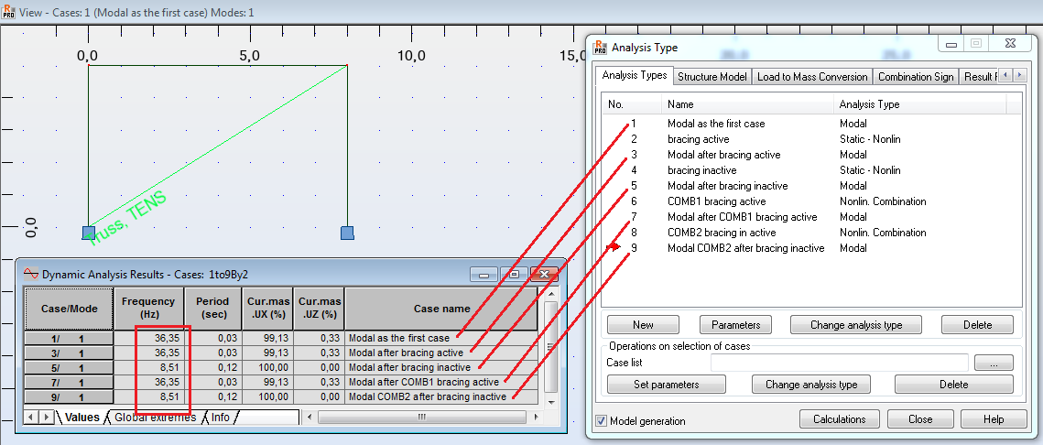Select case 3 Modal after bracing active

click(x=810, y=155)
